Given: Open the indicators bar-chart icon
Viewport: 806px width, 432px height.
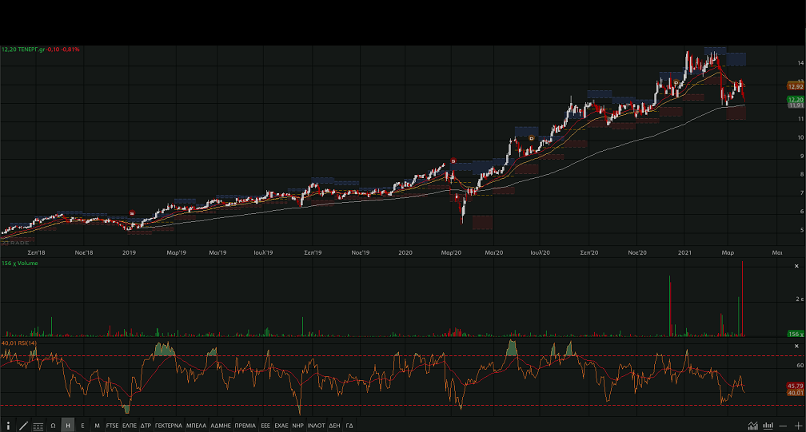Looking at the screenshot, I should [x=768, y=426].
